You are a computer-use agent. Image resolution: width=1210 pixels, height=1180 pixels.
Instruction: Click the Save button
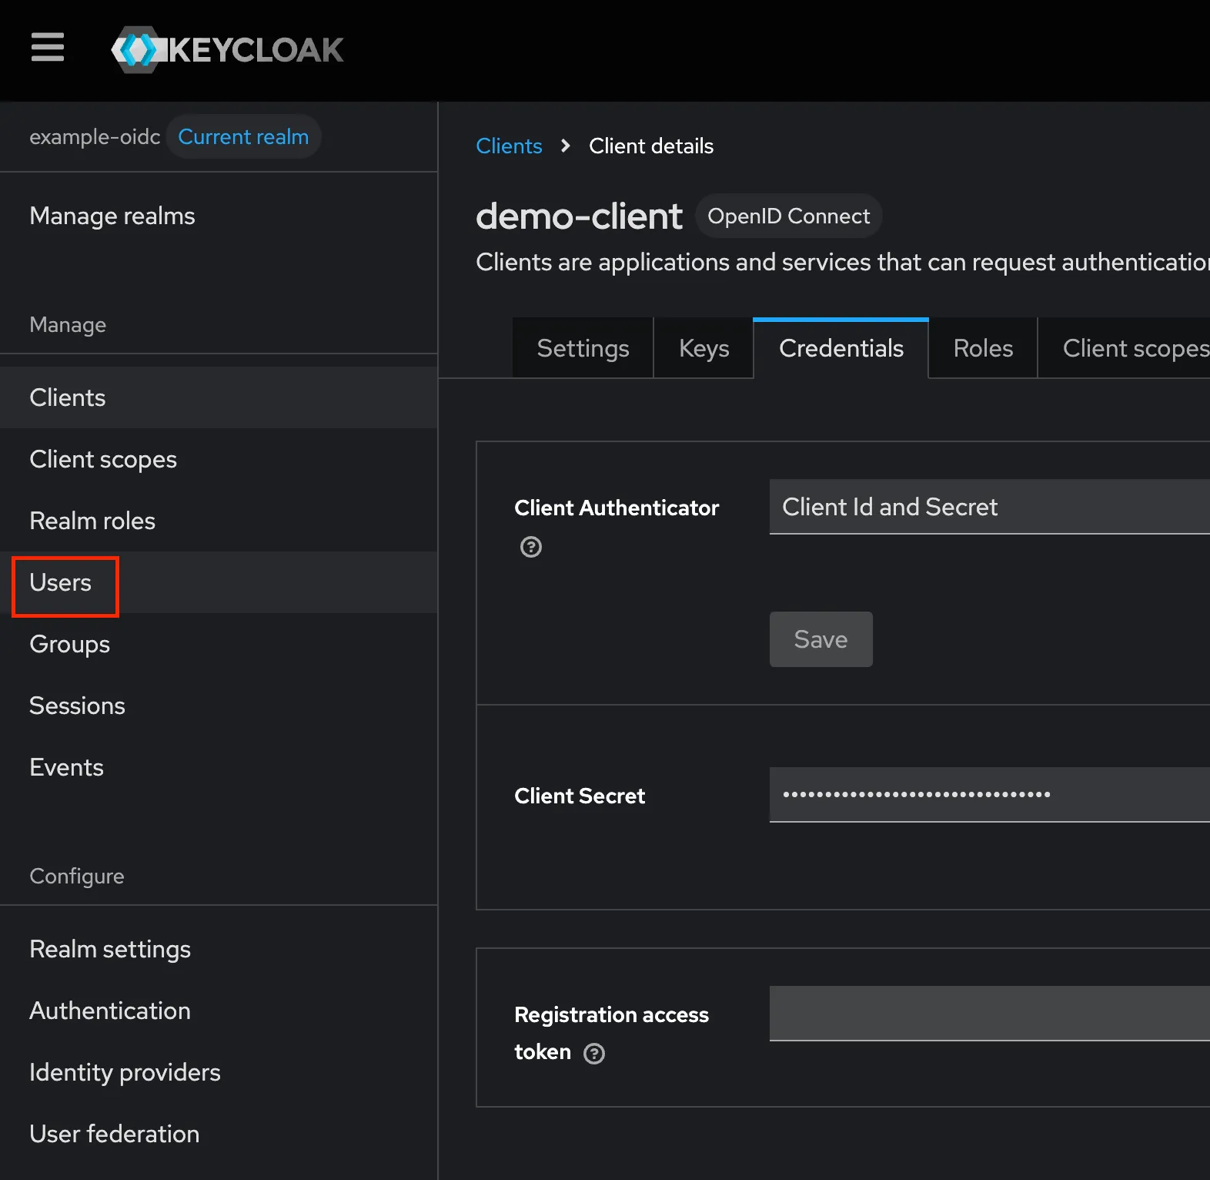(x=821, y=639)
